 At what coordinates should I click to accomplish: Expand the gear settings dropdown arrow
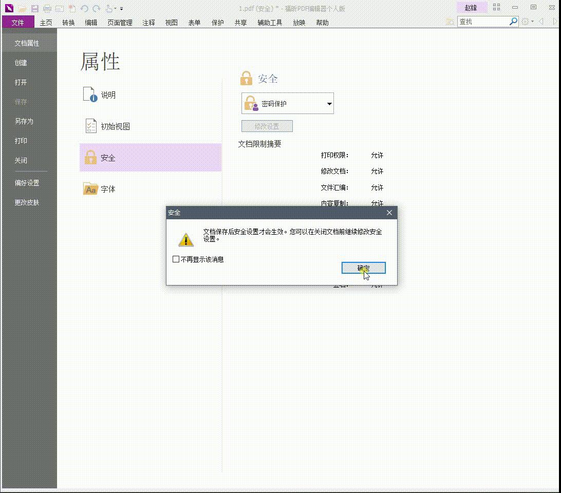(x=532, y=22)
